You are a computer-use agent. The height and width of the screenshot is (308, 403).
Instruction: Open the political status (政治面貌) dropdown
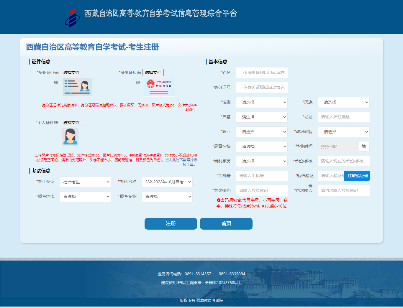click(x=344, y=132)
